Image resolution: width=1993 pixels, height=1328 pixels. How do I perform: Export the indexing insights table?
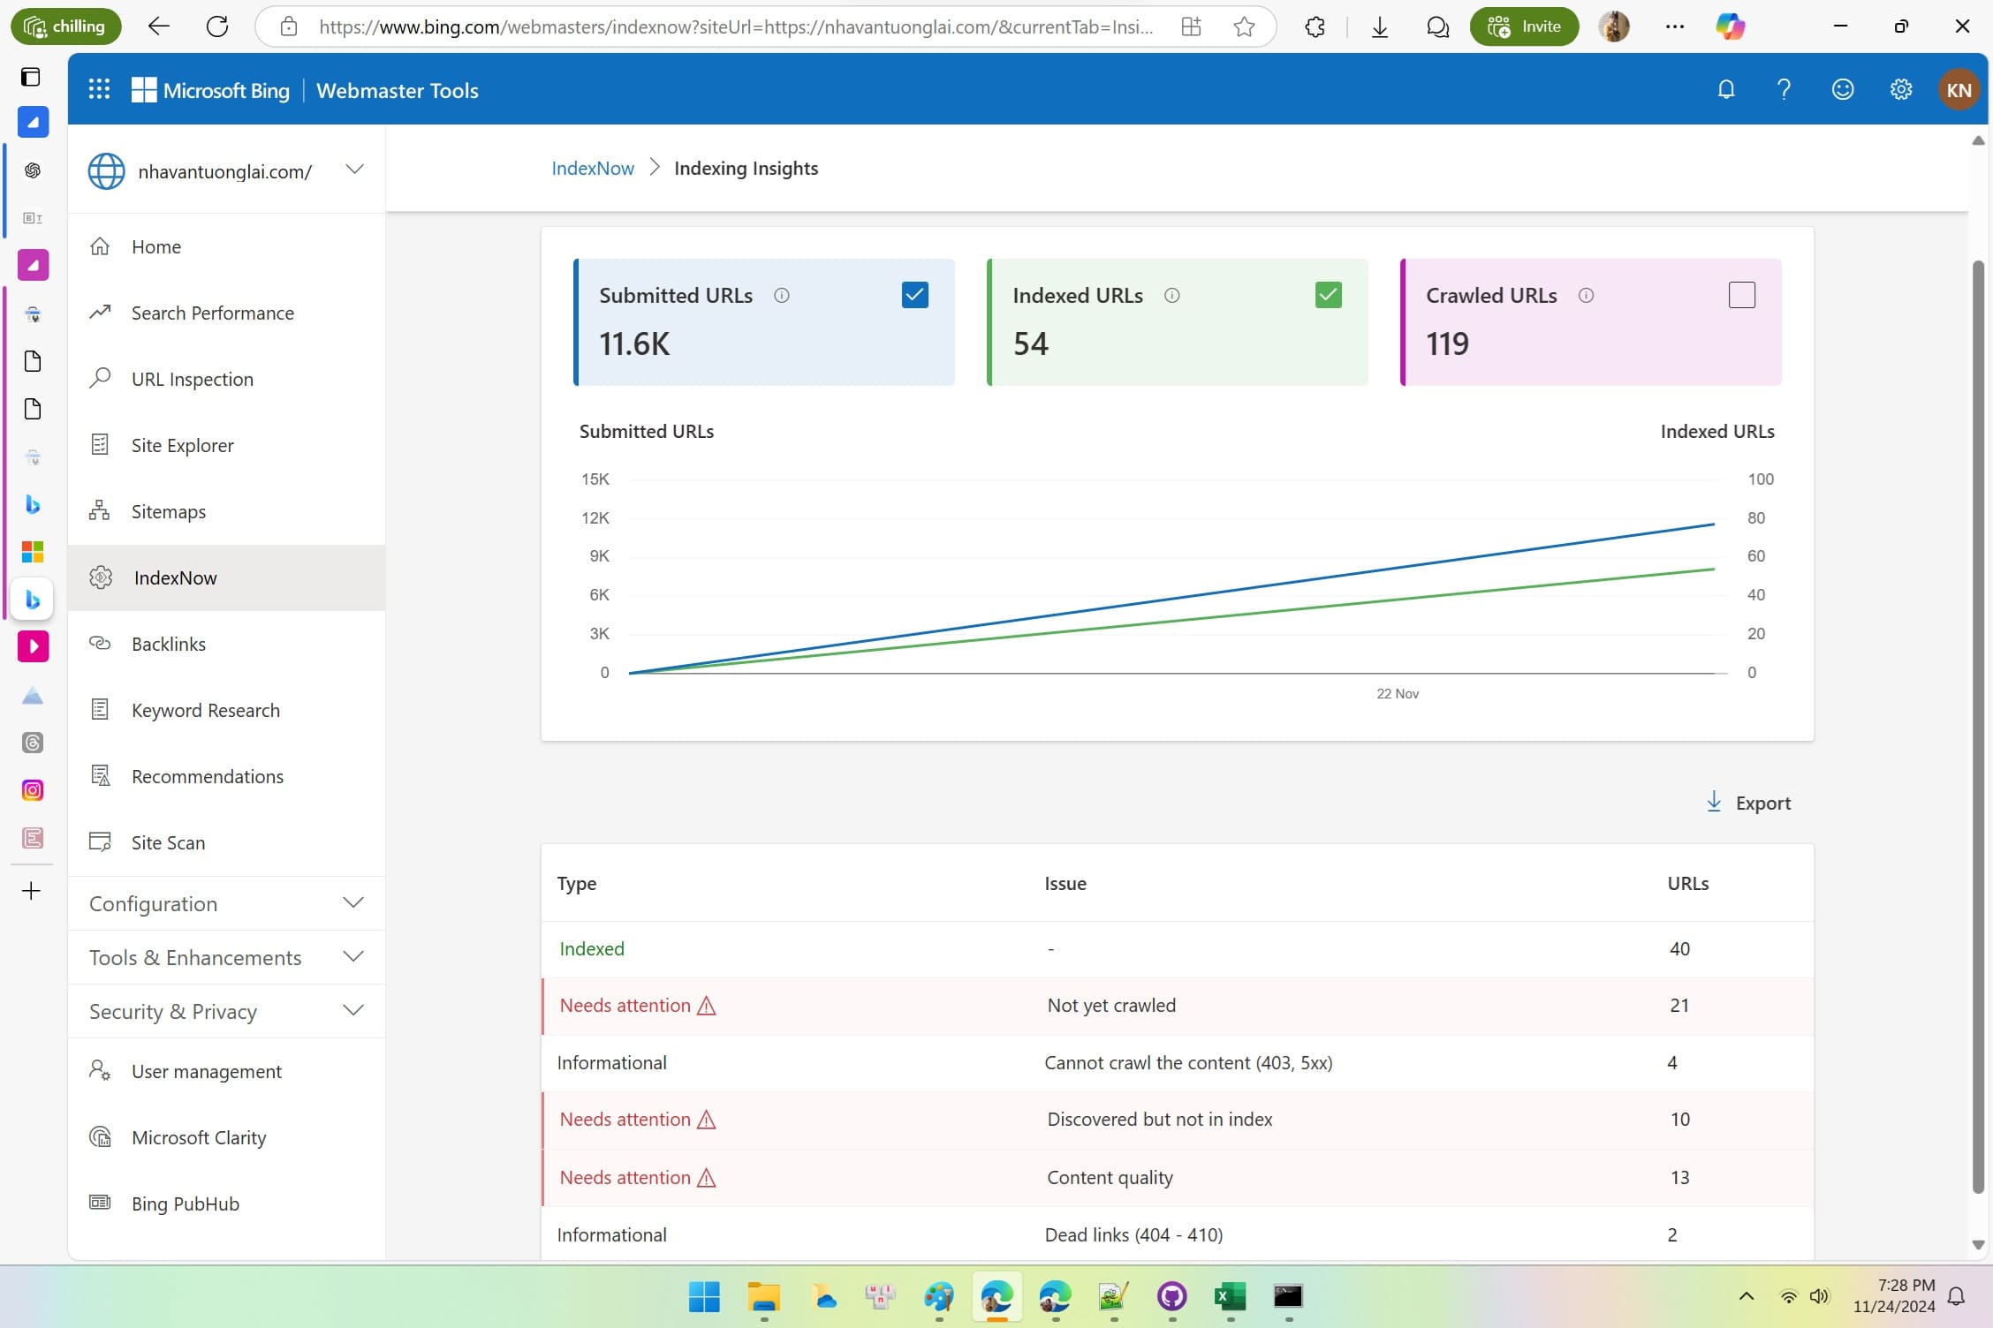(1748, 803)
